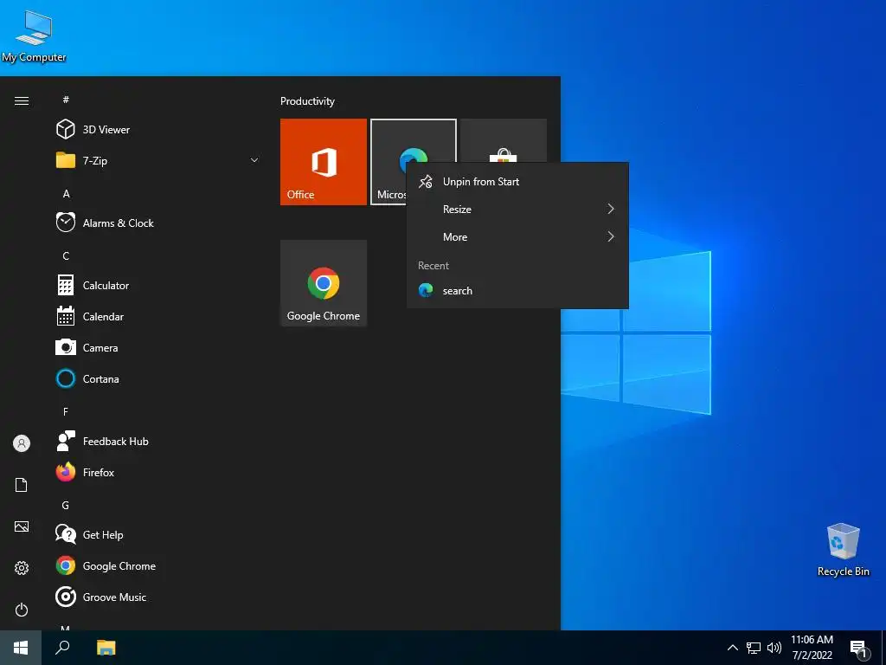Open the taskbar Search magnifier
Image resolution: width=886 pixels, height=665 pixels.
(x=62, y=648)
